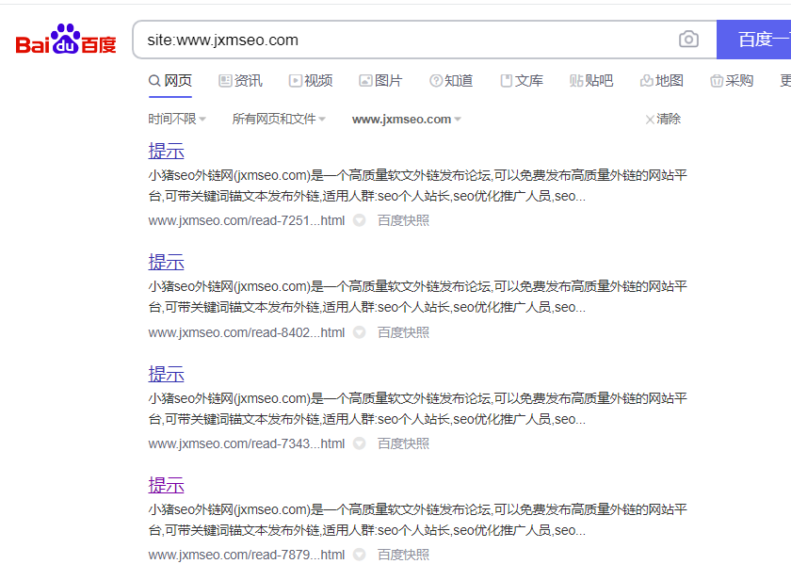Click snippet text of read-7251 result

pyautogui.click(x=418, y=185)
